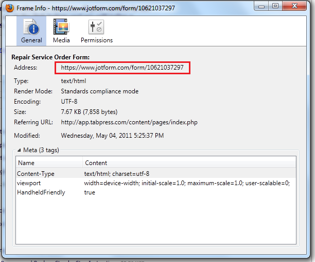
Task: Click the text/html Type value
Action: pos(74,81)
